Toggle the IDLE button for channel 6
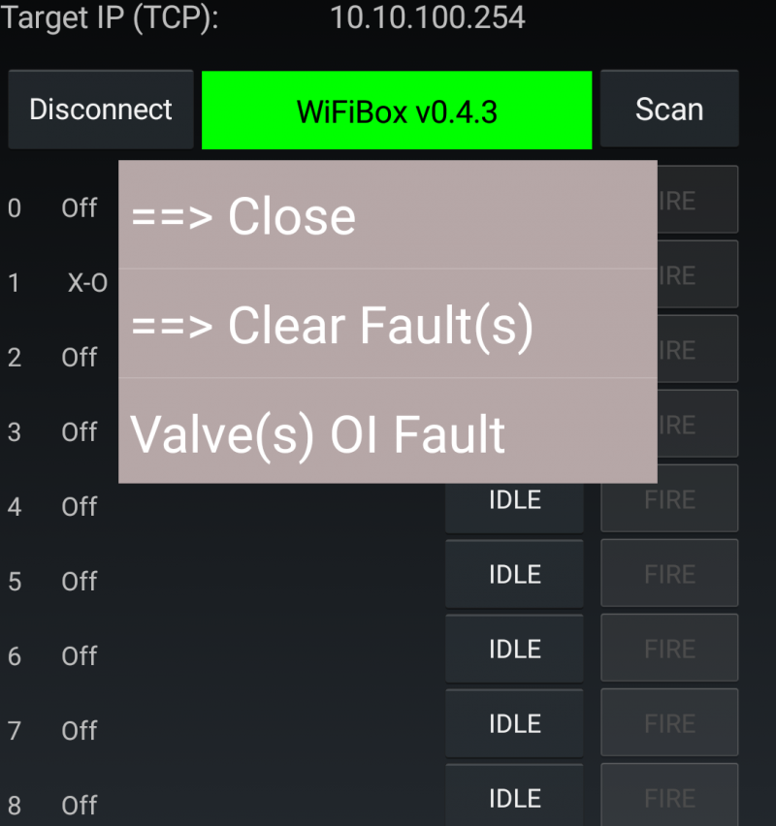 tap(514, 650)
